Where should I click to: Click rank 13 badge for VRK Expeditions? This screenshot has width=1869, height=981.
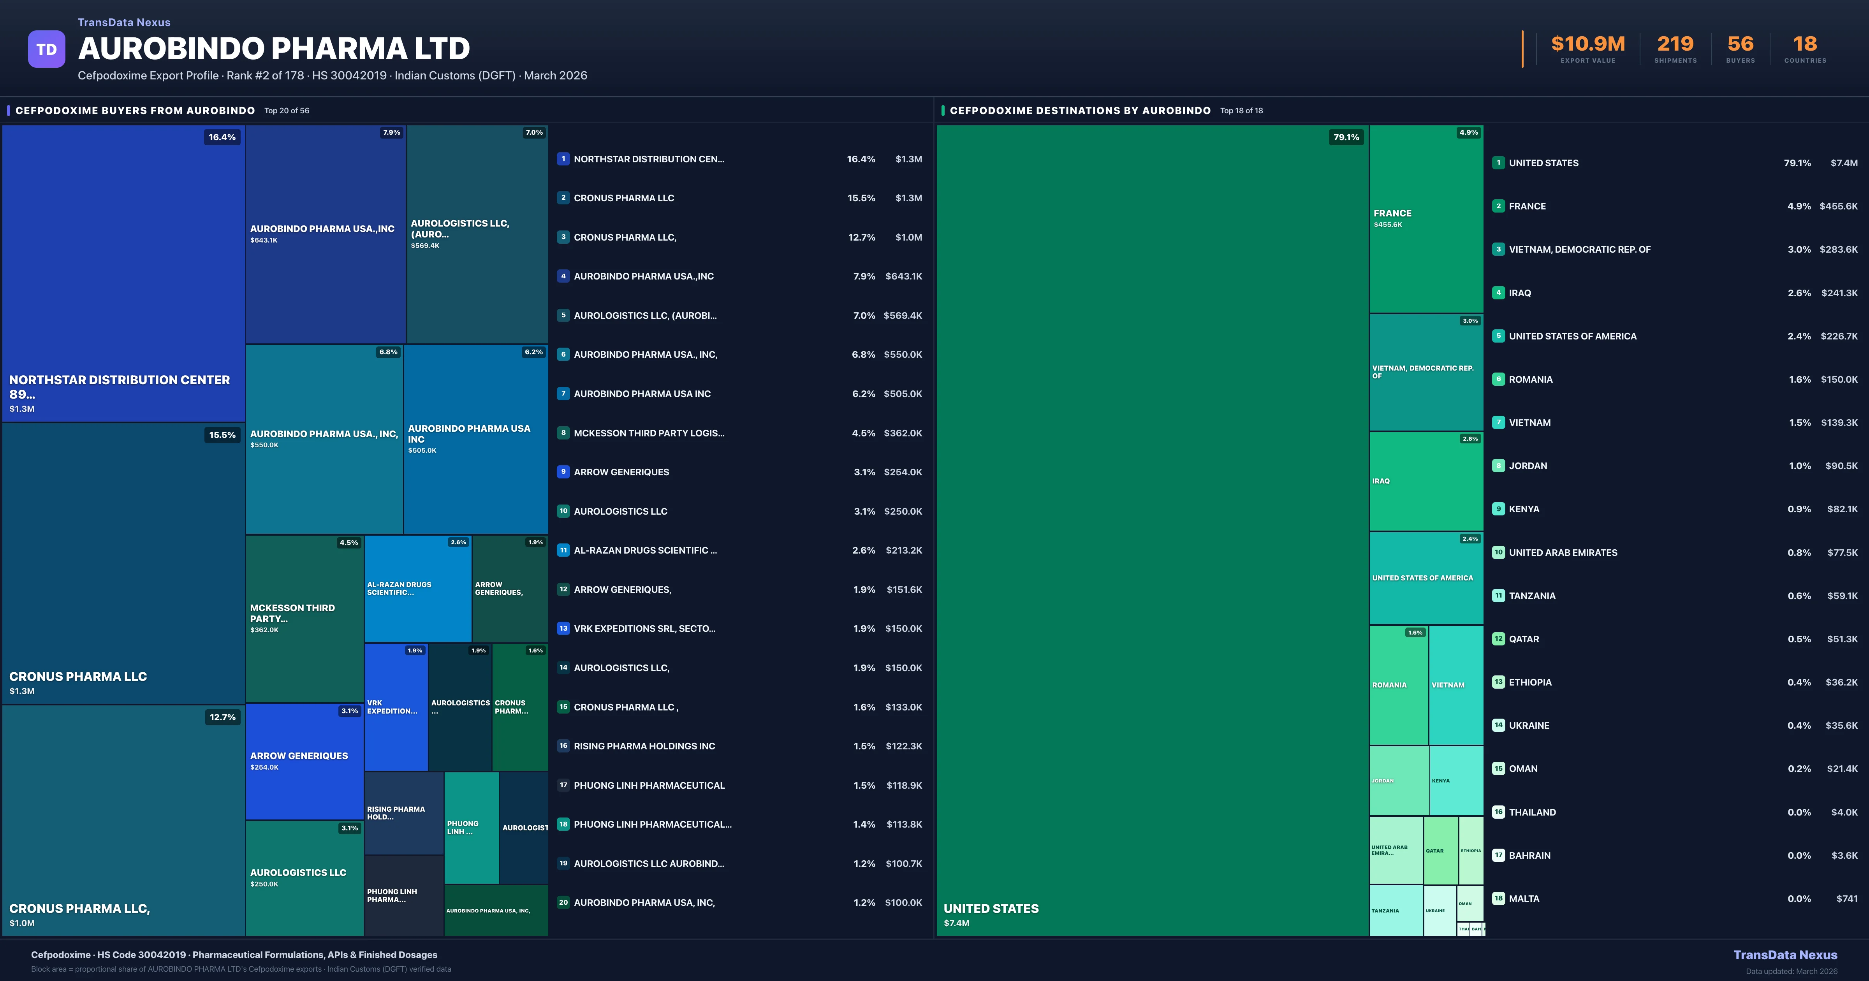[563, 628]
